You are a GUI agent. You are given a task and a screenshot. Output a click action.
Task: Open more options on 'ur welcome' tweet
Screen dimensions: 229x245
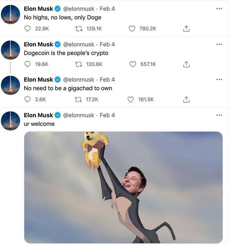(219, 115)
